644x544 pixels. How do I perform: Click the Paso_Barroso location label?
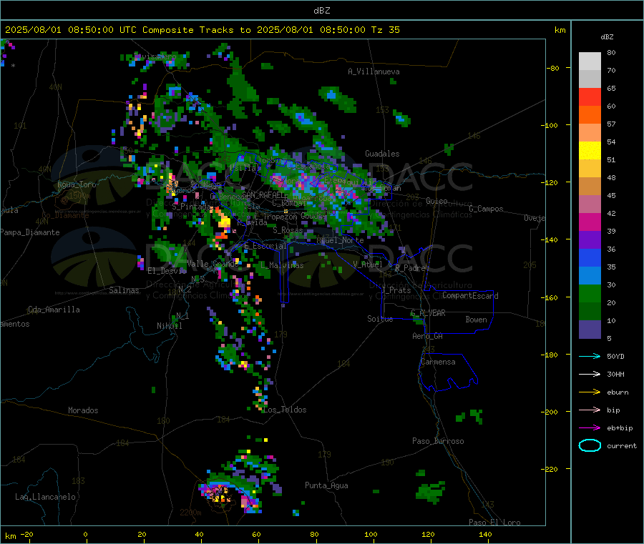(438, 441)
